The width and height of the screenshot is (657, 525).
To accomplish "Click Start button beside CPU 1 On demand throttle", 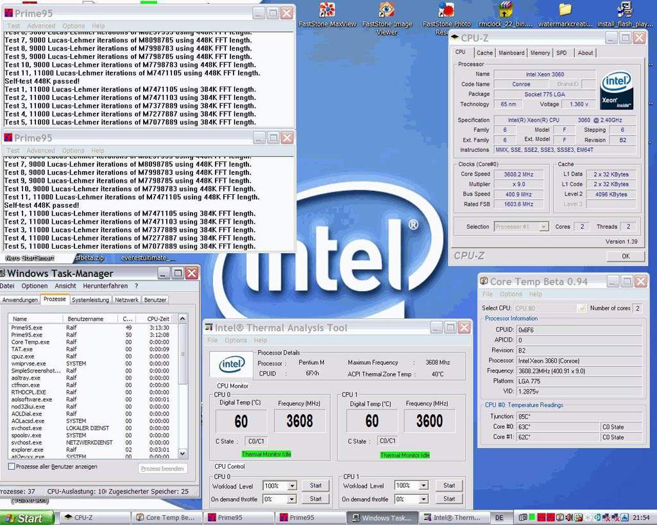I will pos(448,499).
